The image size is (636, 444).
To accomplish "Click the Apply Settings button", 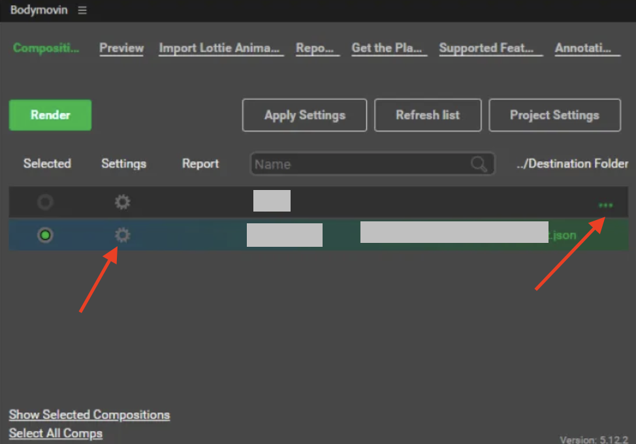I will 304,116.
